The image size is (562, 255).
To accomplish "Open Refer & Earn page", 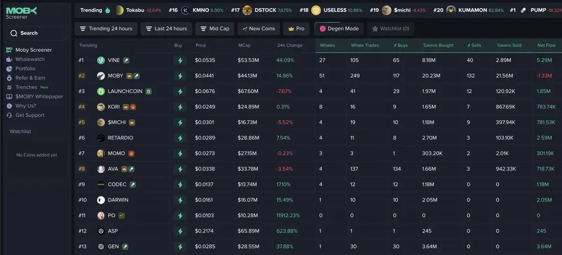I will pyautogui.click(x=30, y=78).
